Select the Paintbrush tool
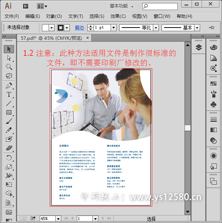The height and width of the screenshot is (223, 222). (9, 121)
